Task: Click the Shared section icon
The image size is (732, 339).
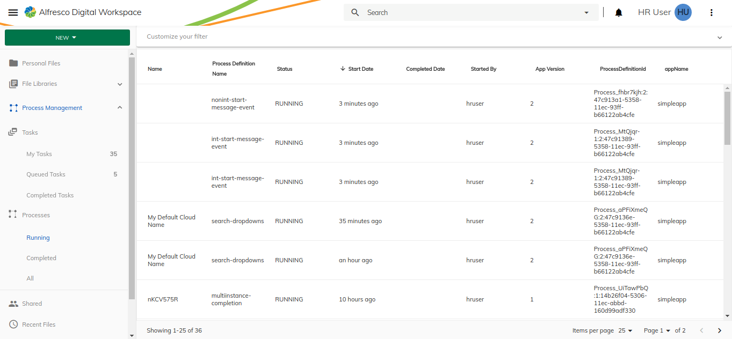Action: 13,303
